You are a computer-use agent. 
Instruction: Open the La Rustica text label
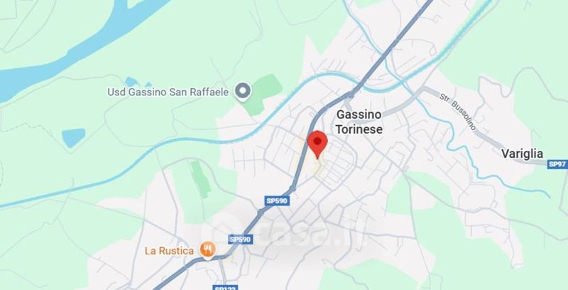(169, 251)
